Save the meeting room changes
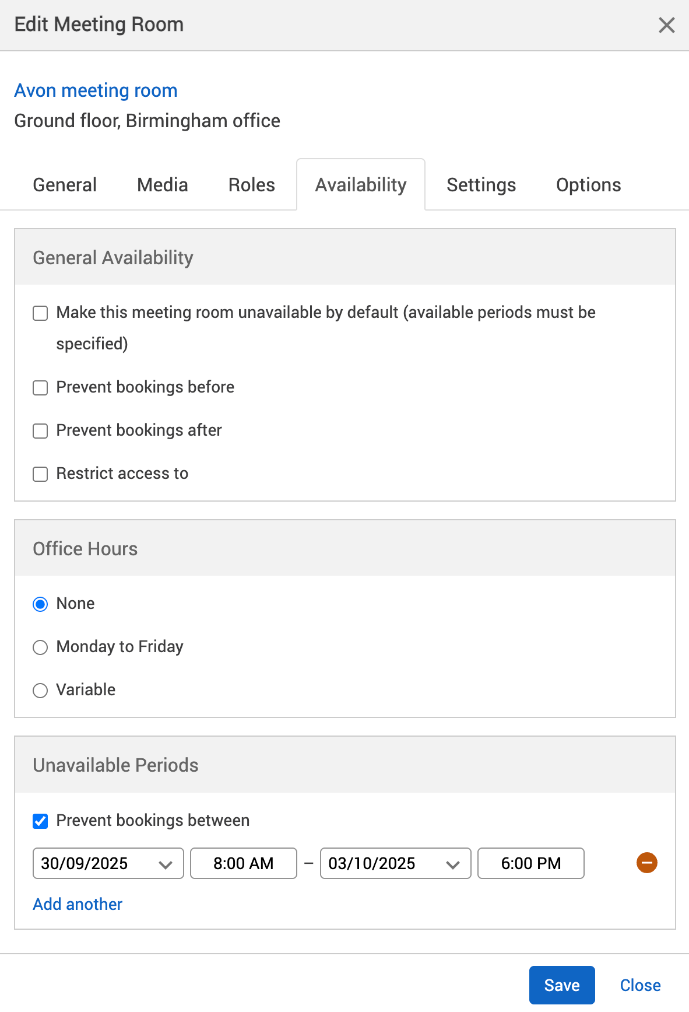This screenshot has width=689, height=1012. point(561,985)
